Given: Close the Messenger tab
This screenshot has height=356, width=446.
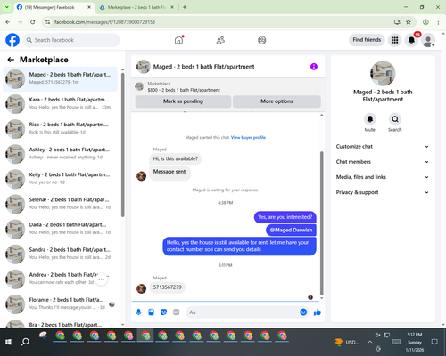Looking at the screenshot, I should 89,7.
